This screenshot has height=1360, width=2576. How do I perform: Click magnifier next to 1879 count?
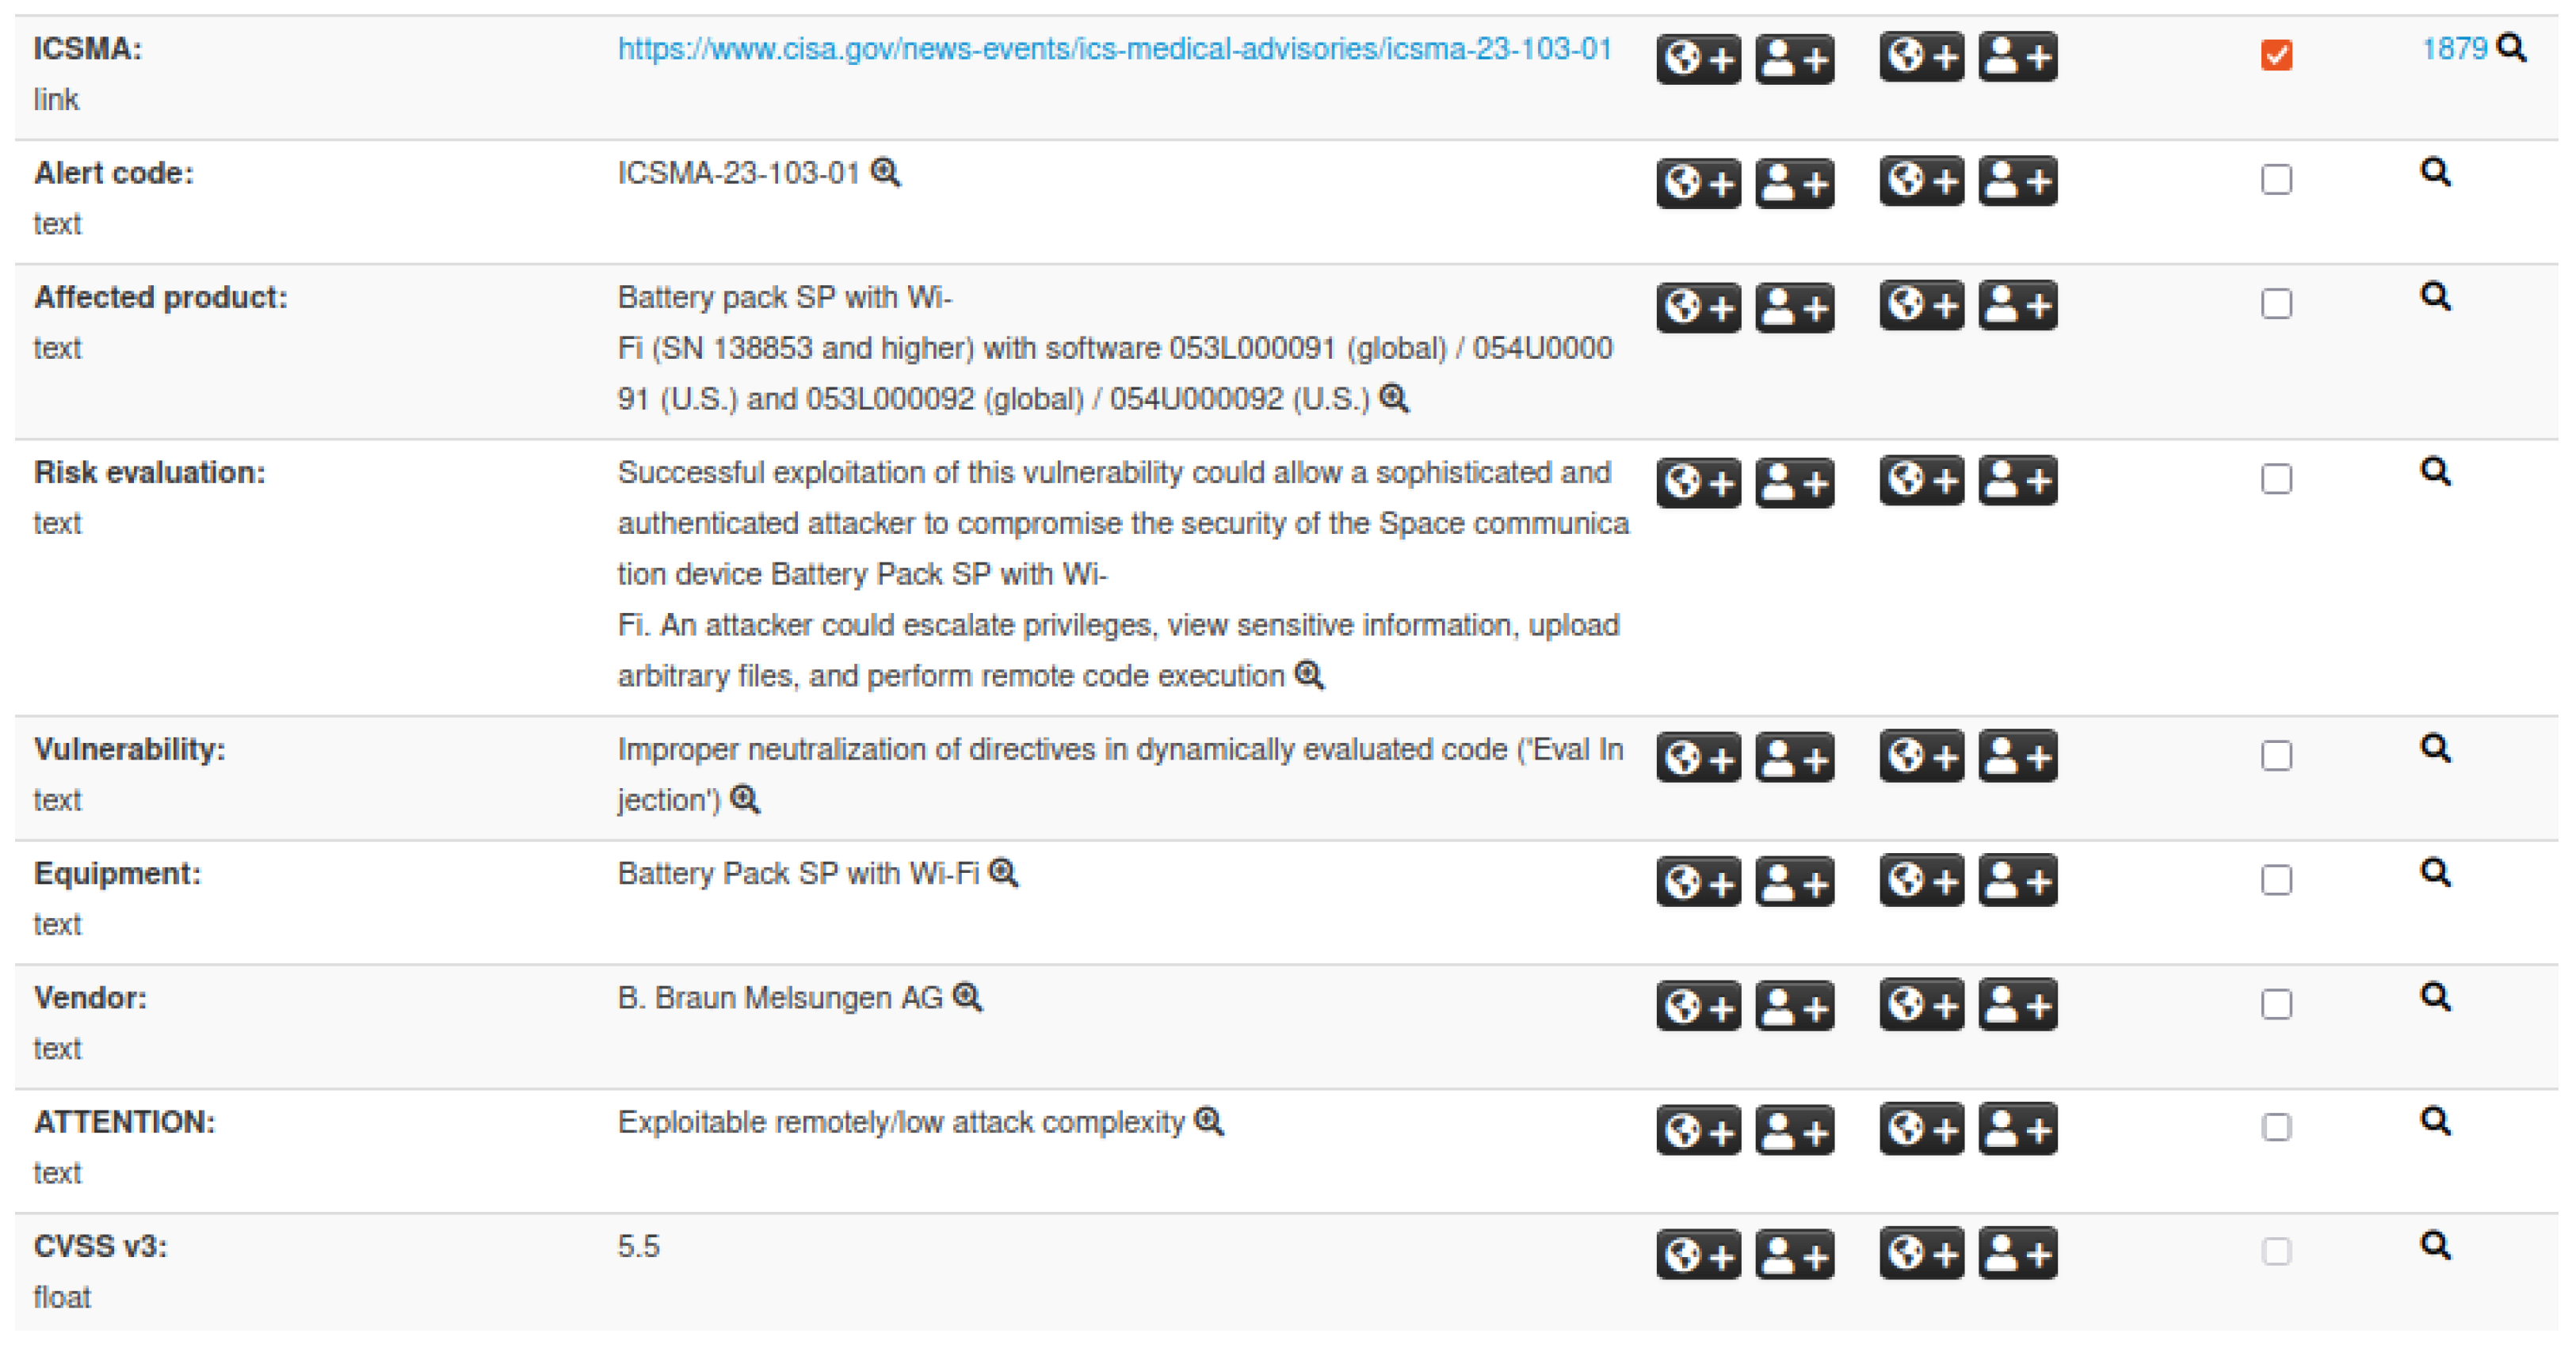pyautogui.click(x=2511, y=48)
